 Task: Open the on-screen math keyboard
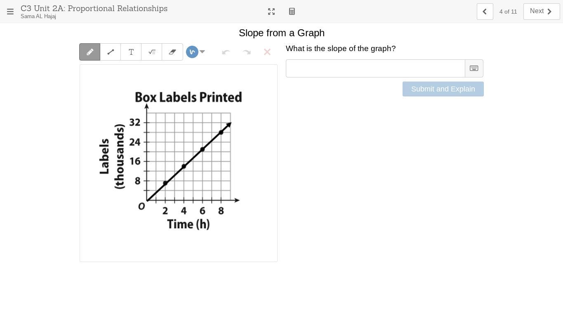(474, 68)
